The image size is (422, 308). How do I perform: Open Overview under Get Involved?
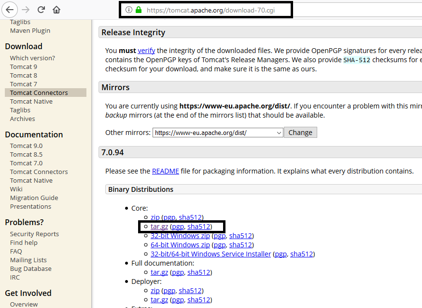(x=24, y=304)
